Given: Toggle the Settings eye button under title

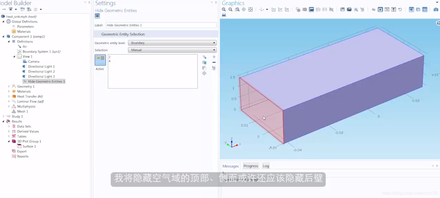Looking at the screenshot, I should (97, 16).
